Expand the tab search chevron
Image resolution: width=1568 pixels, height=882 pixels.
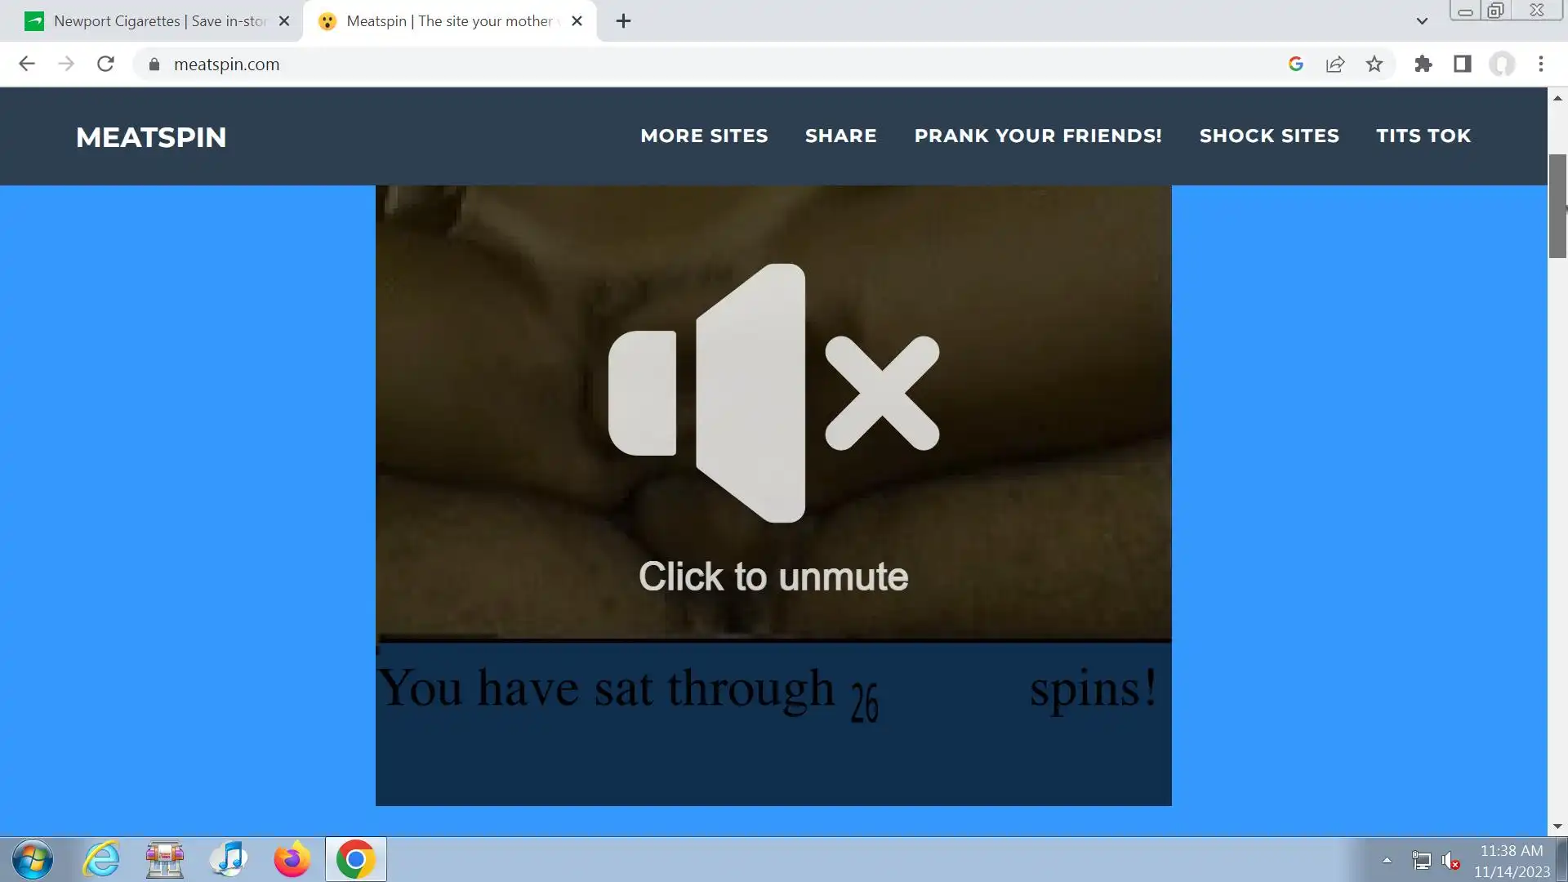click(1421, 21)
